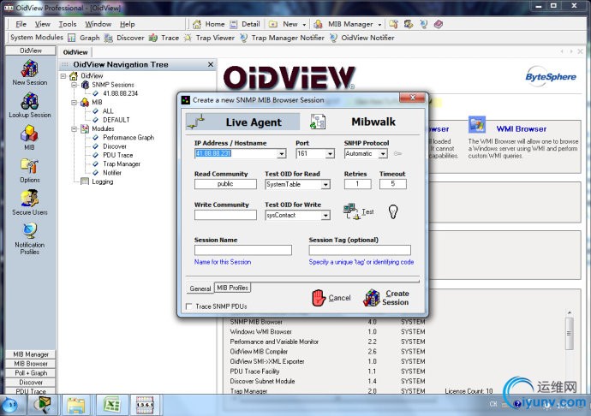This screenshot has width=591, height=416.
Task: Collapse the SNMP Sessions tree node
Action: coord(75,85)
